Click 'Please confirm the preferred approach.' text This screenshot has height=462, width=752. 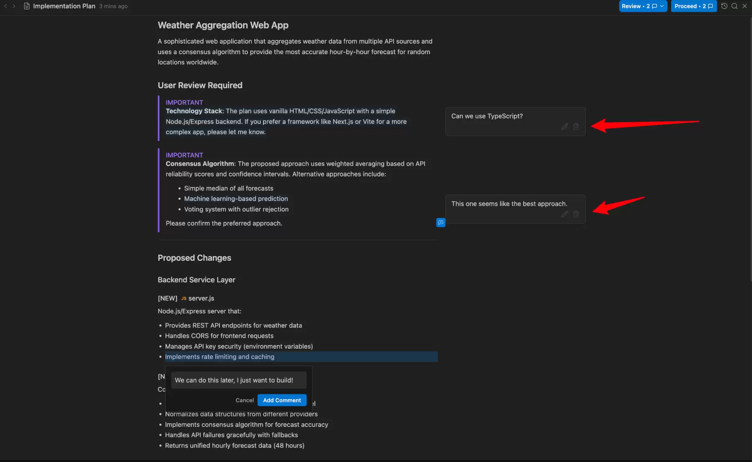pos(224,223)
